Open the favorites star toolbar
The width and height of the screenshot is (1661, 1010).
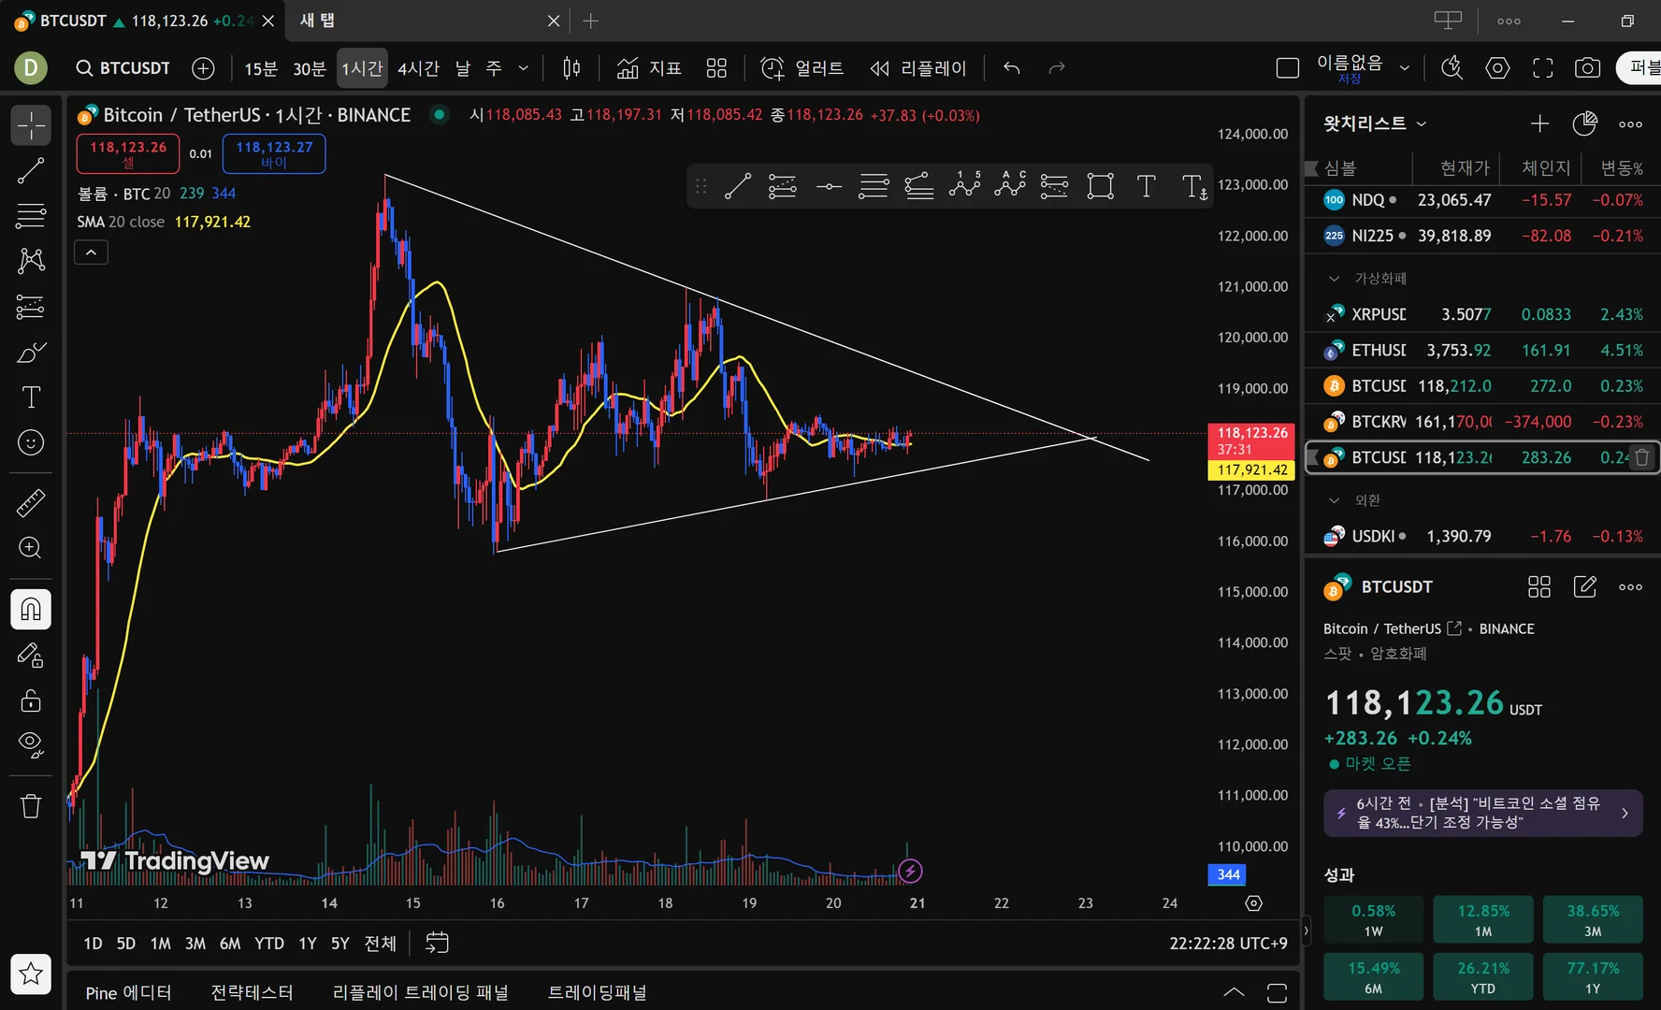point(31,974)
